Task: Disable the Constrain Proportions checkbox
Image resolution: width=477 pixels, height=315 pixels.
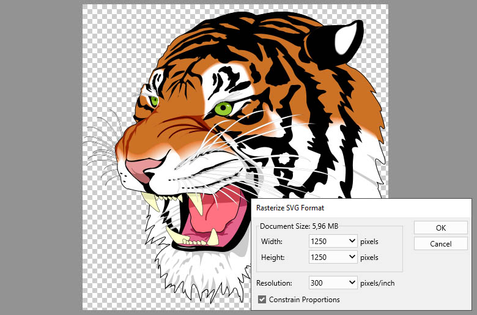Action: [x=262, y=300]
